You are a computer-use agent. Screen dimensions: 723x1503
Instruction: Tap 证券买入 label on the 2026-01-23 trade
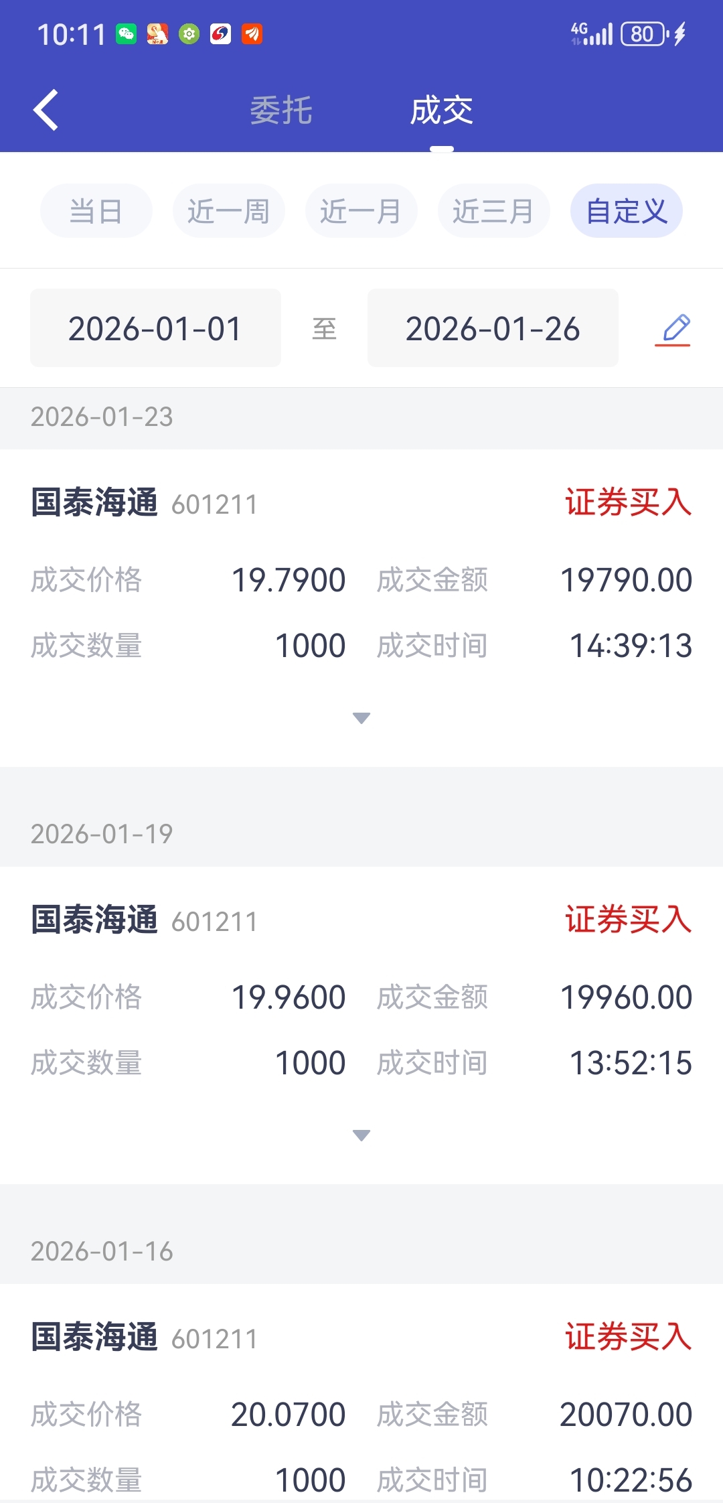tap(628, 502)
